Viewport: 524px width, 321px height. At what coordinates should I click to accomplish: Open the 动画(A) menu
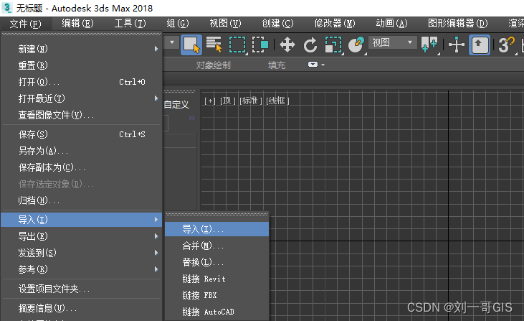point(391,24)
